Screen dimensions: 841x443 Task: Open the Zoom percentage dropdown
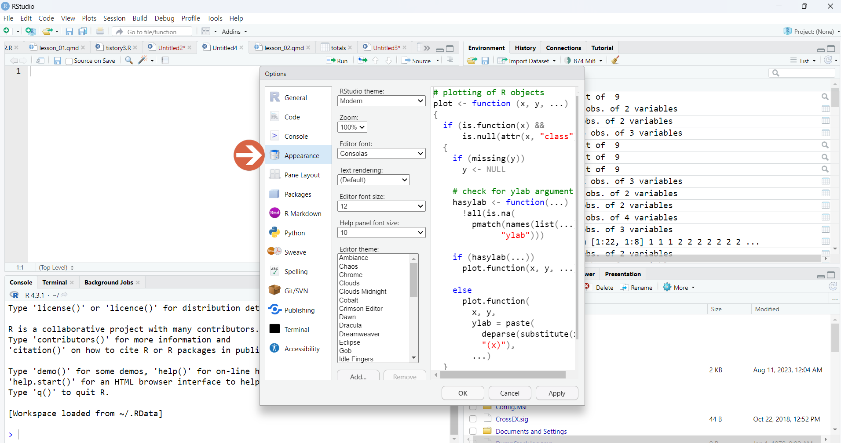click(352, 127)
